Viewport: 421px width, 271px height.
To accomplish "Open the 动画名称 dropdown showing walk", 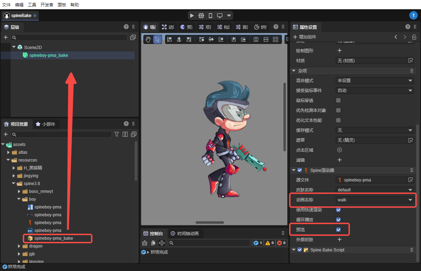I will [375, 200].
